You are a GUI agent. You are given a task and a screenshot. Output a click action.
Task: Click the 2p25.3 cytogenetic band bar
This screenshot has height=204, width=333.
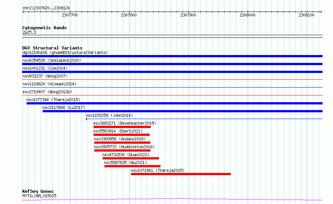(x=172, y=36)
